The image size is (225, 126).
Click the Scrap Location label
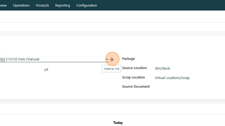point(133,77)
